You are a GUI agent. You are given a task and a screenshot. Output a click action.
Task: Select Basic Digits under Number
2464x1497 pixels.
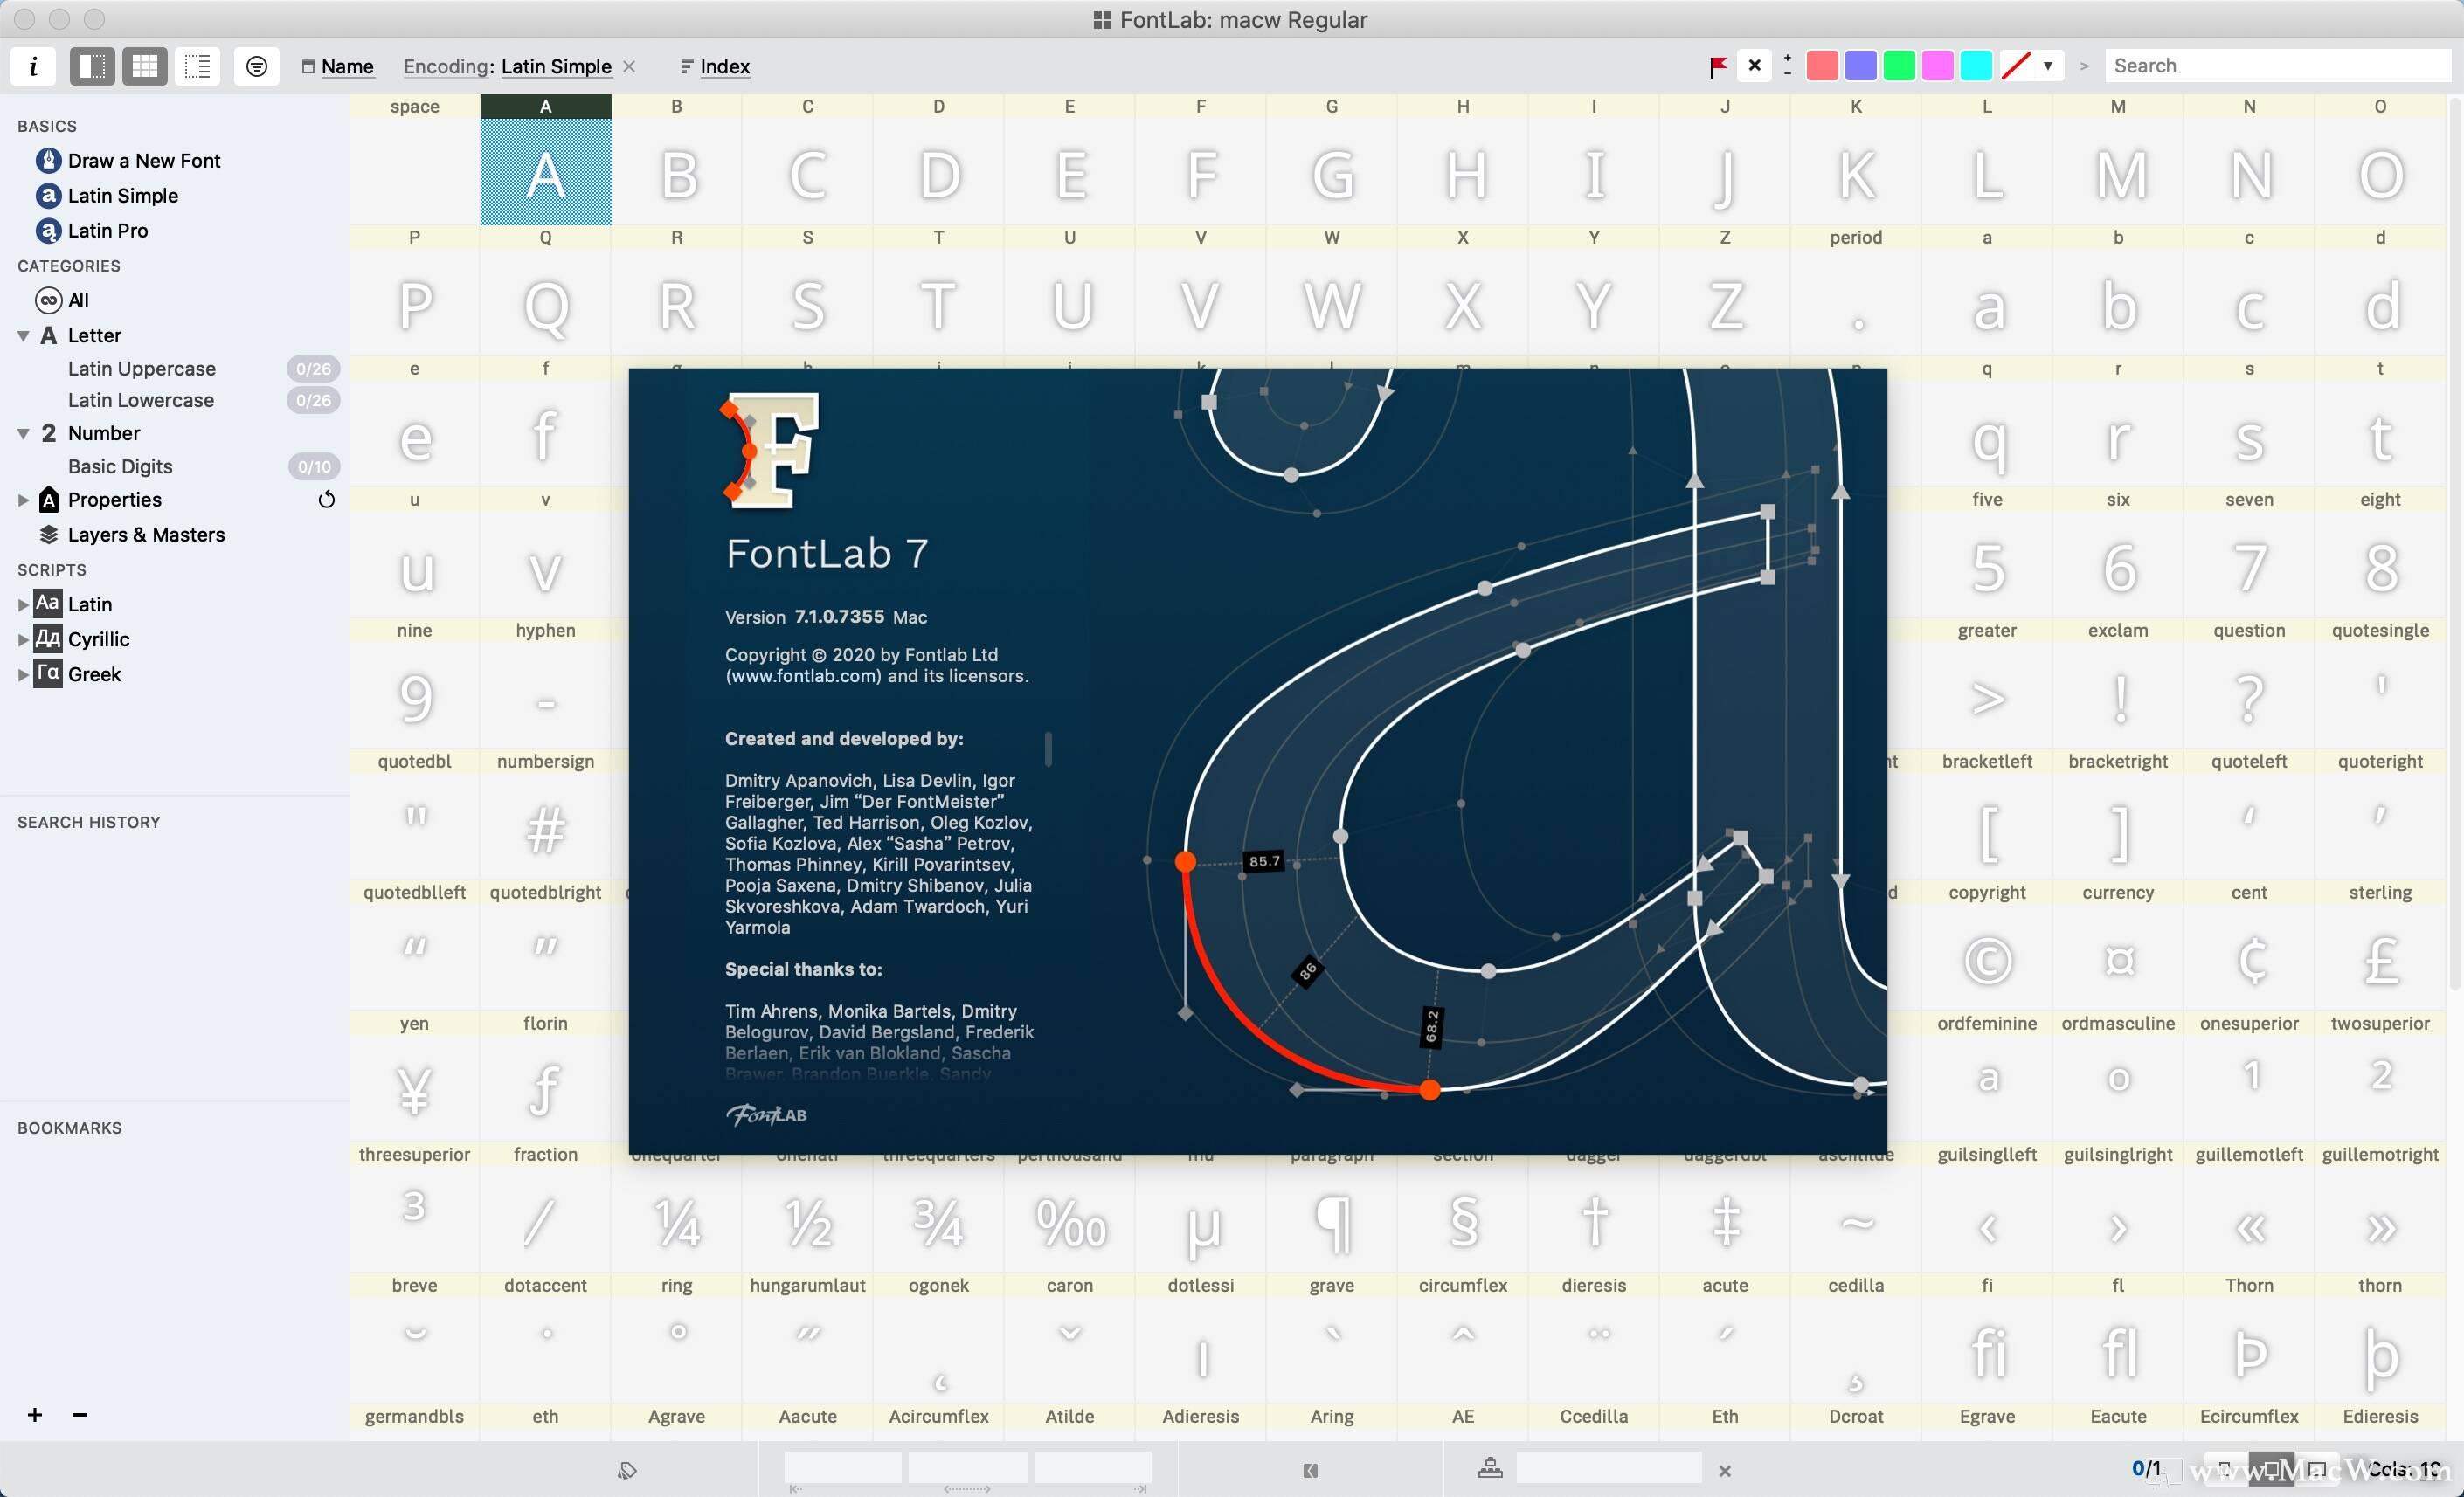click(120, 466)
